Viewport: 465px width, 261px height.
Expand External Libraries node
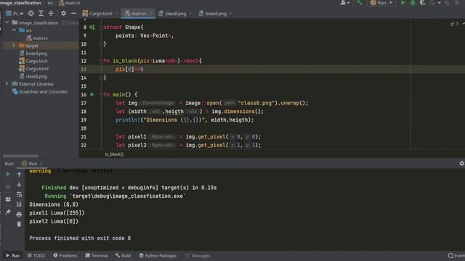tap(7, 84)
